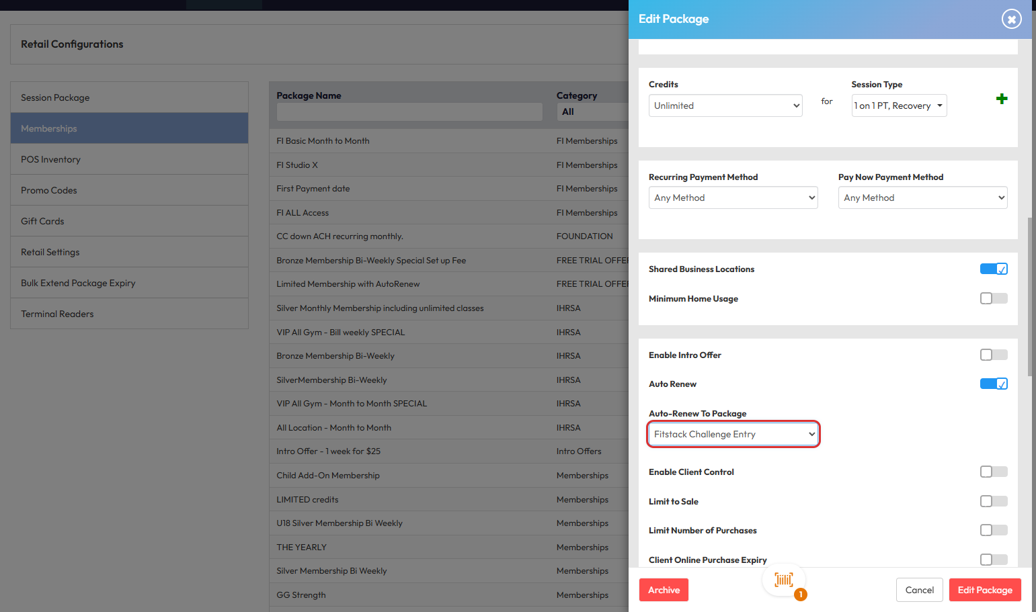Enable Limit to Sale toggle
The image size is (1036, 612).
pos(993,501)
